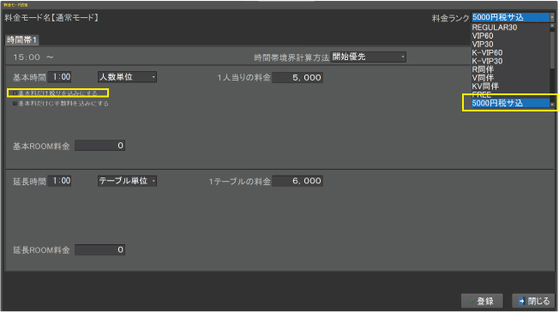Click the 登録 button
559x312 pixels.
482,301
